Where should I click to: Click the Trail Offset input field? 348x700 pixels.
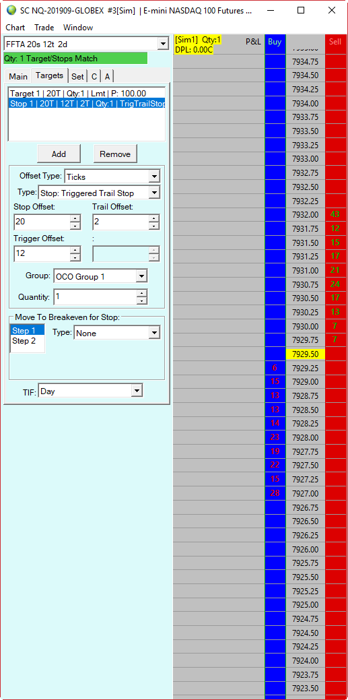pos(120,221)
